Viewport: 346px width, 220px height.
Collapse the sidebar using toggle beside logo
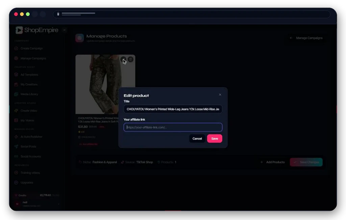coord(65,30)
